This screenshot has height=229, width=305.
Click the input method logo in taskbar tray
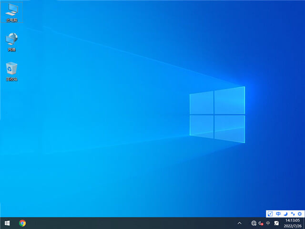[x=276, y=223]
